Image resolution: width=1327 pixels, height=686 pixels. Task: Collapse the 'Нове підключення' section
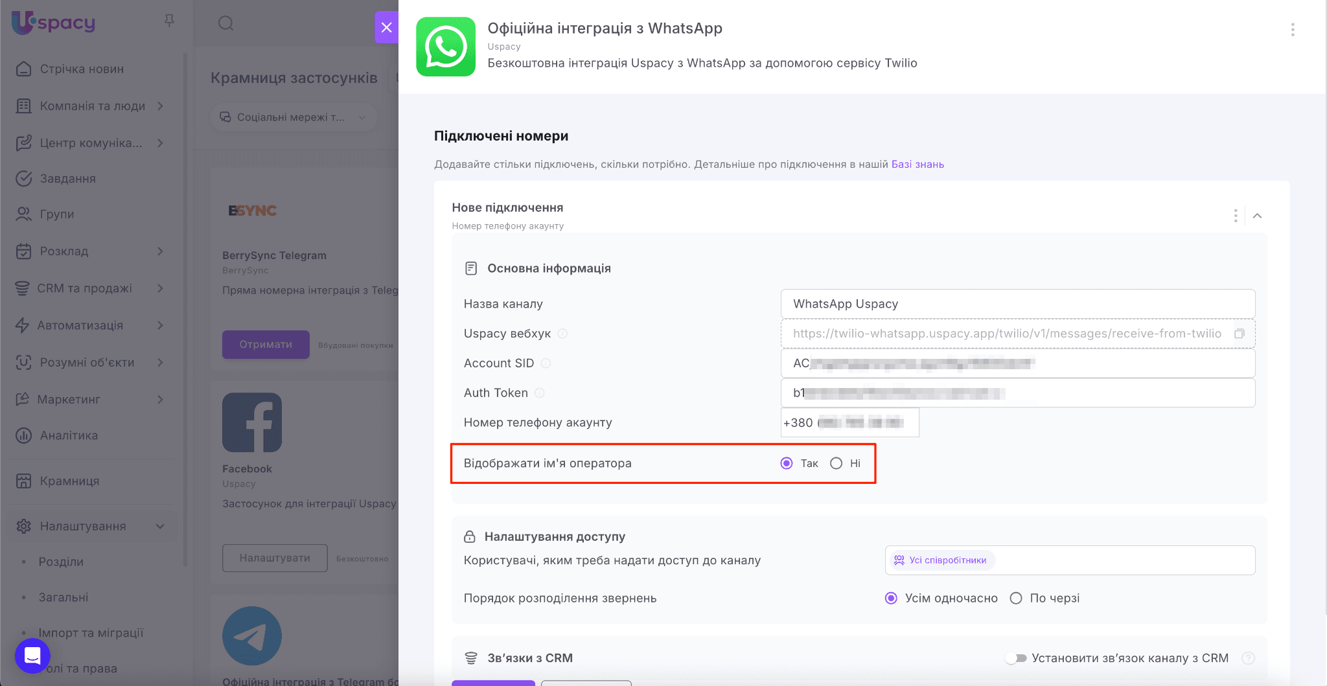[1257, 216]
